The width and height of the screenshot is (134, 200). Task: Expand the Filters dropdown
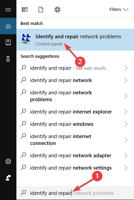click(119, 10)
